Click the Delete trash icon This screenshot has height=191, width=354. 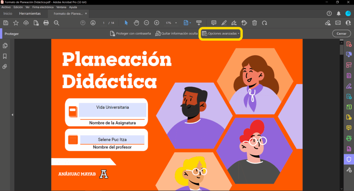coord(254,23)
